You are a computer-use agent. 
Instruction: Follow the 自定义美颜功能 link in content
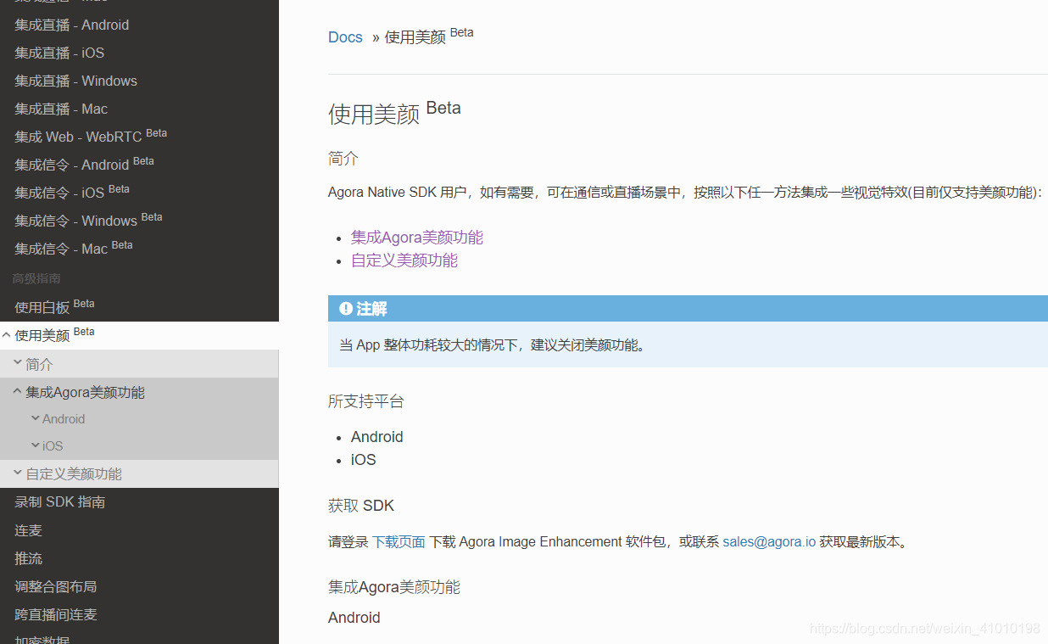pyautogui.click(x=404, y=260)
